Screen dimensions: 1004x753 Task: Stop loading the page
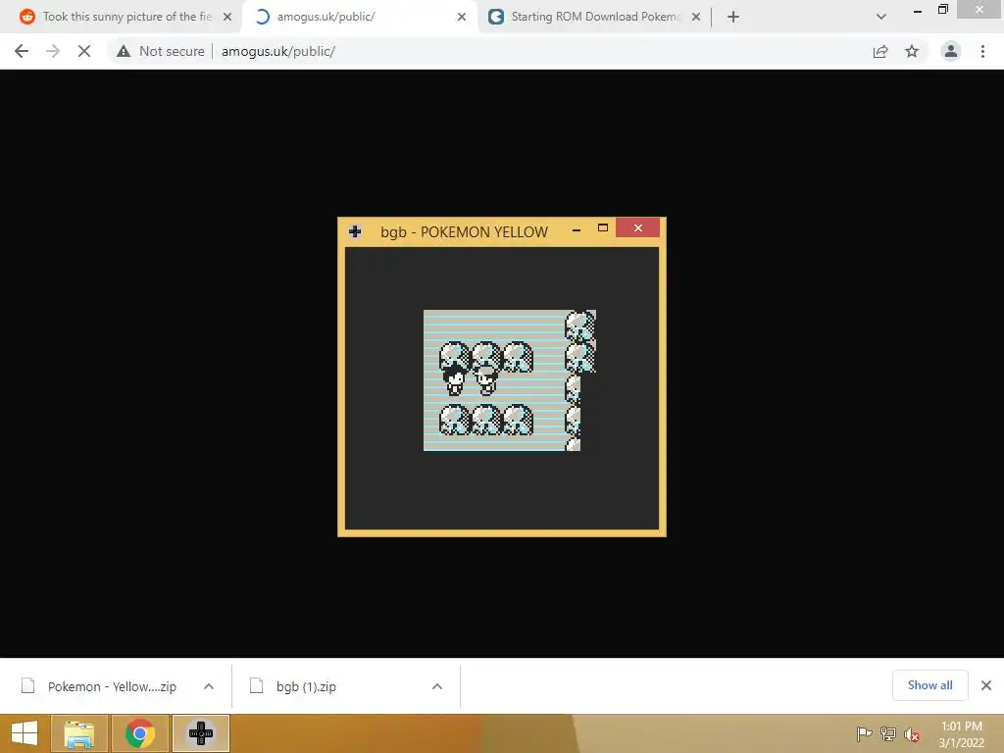click(84, 51)
